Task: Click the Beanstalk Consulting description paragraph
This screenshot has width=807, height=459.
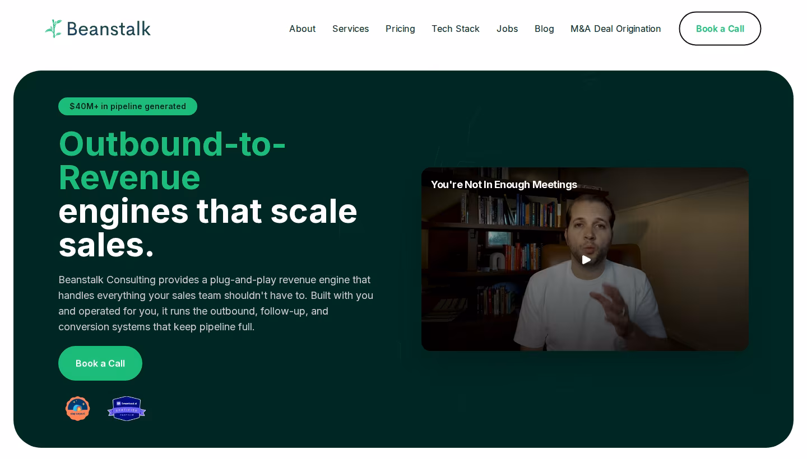Action: [x=216, y=303]
